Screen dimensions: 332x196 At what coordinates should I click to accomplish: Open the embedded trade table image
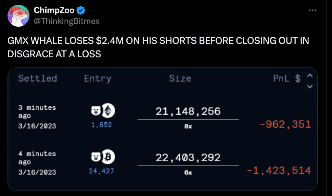tap(163, 129)
